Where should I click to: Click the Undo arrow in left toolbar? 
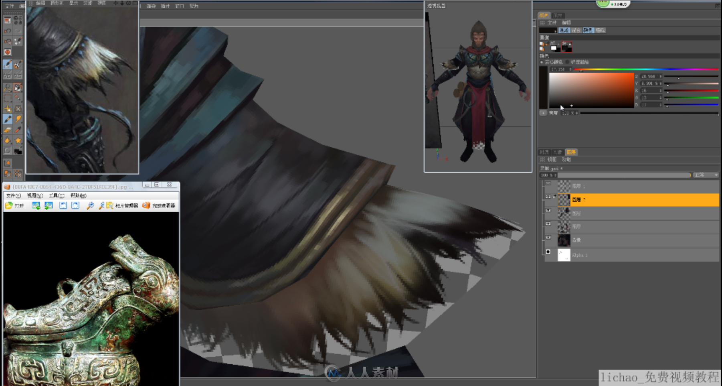coord(8,31)
